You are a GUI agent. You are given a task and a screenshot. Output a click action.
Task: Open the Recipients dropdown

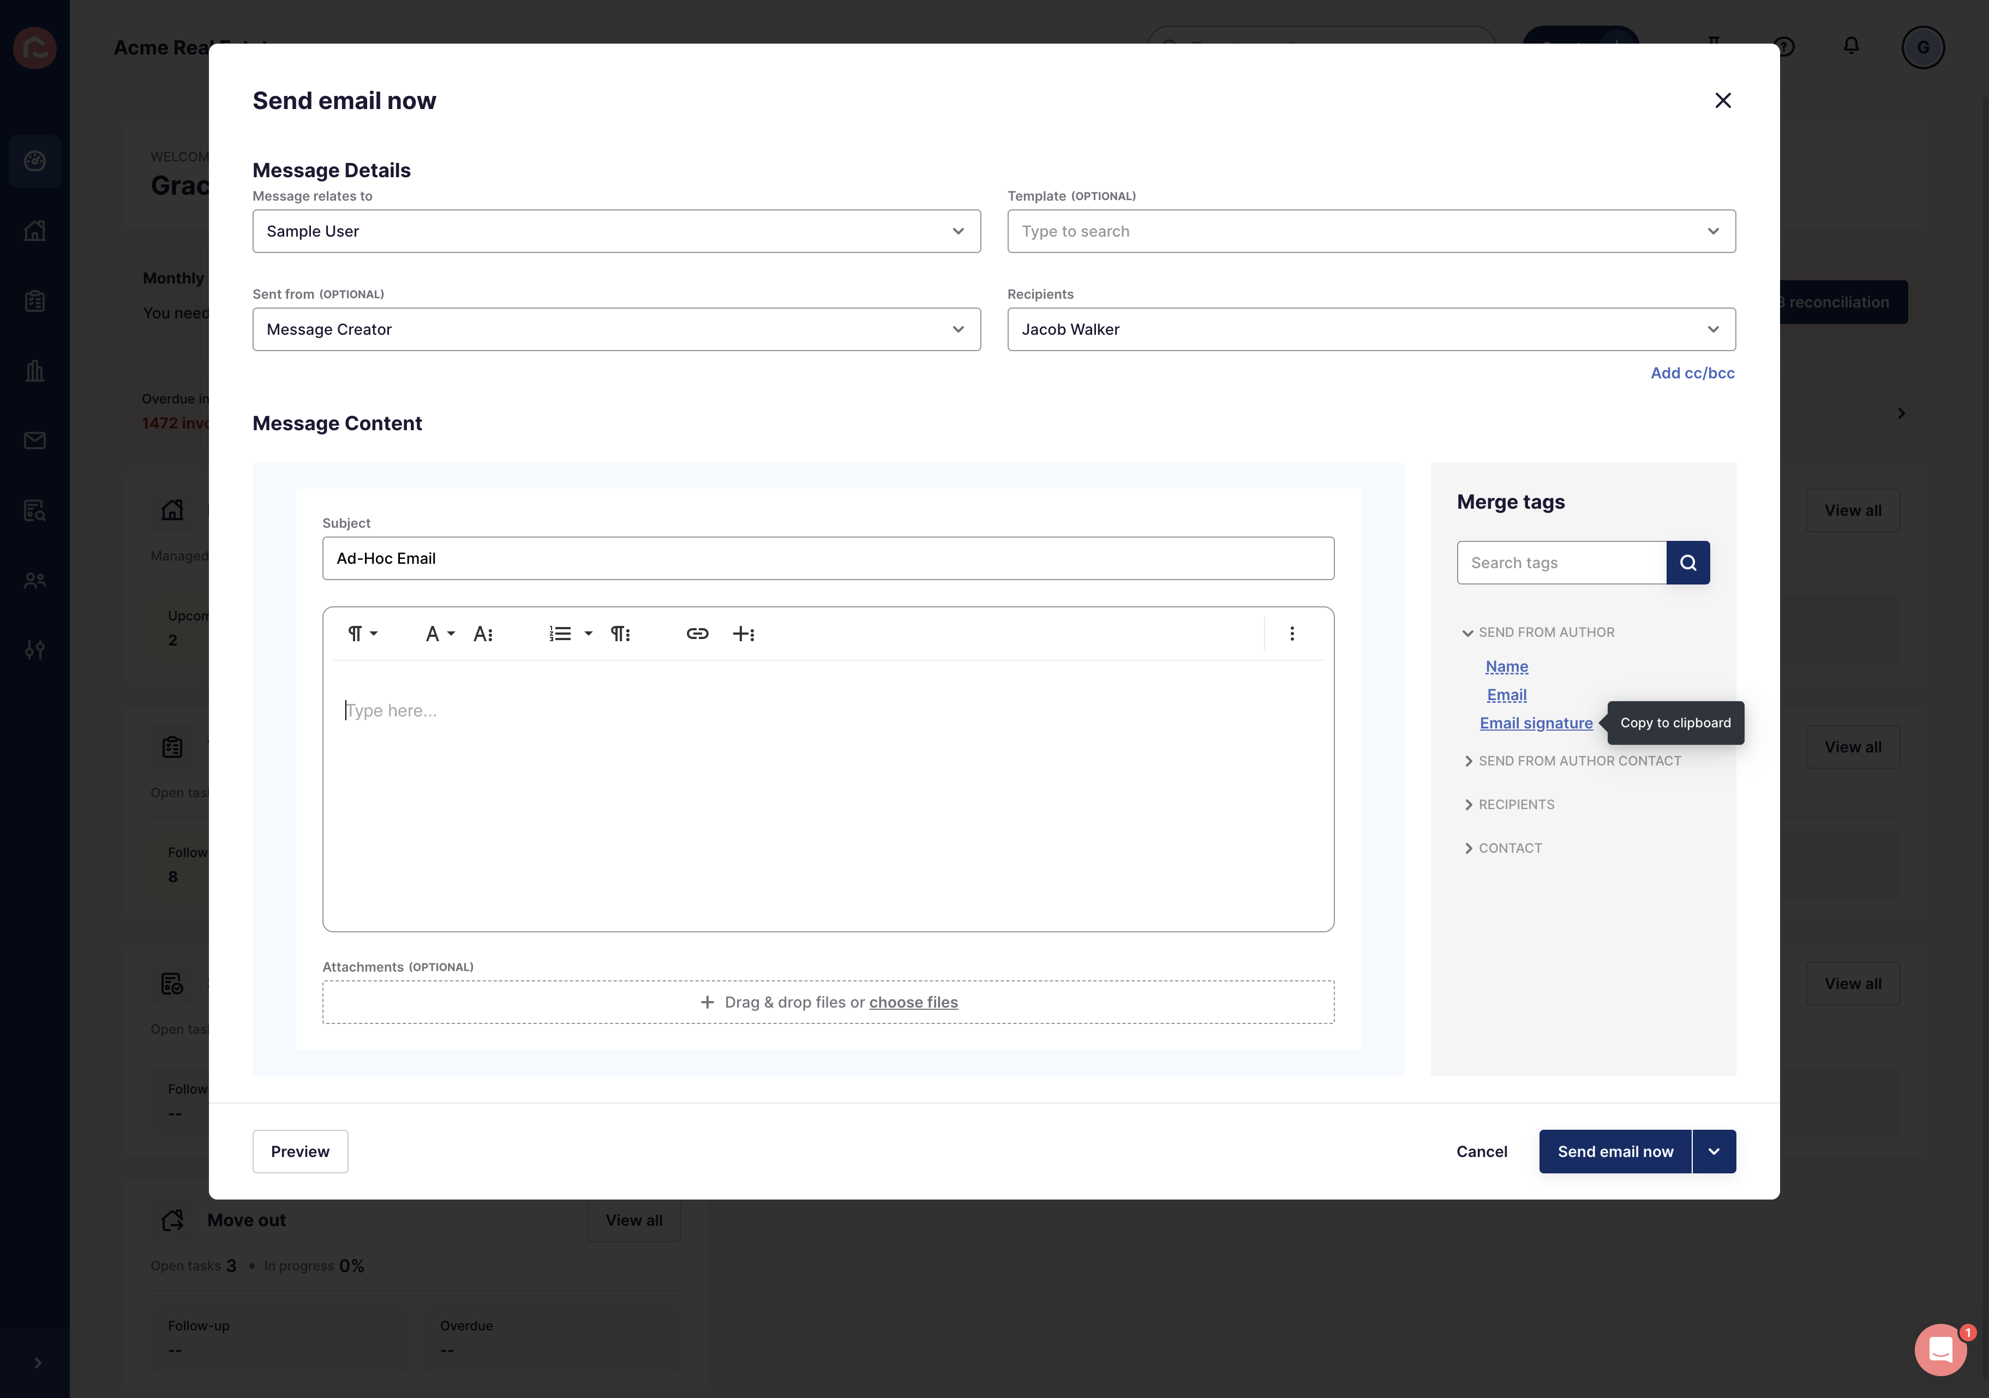tap(1370, 329)
